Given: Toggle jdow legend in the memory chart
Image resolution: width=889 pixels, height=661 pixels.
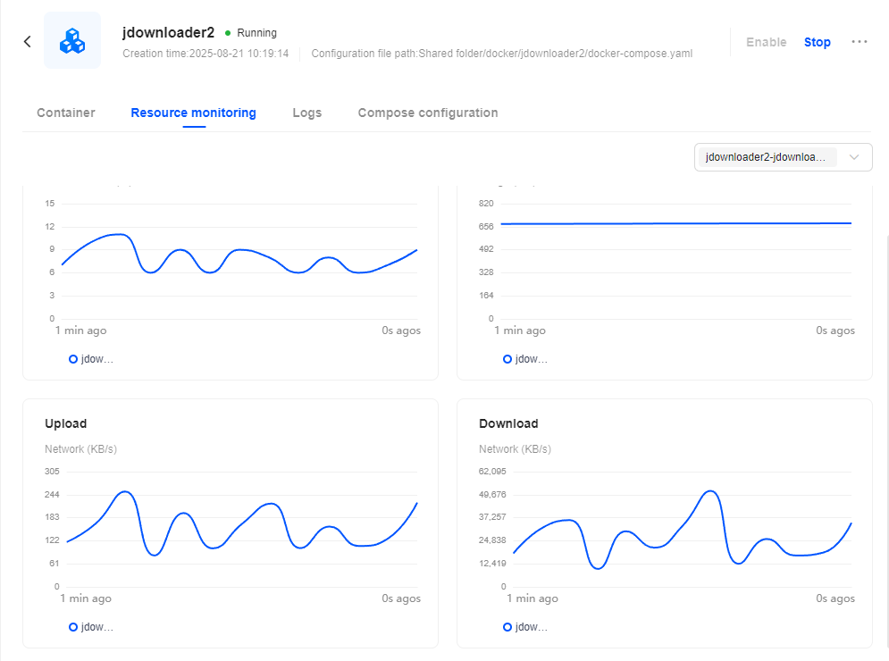Looking at the screenshot, I should 525,359.
